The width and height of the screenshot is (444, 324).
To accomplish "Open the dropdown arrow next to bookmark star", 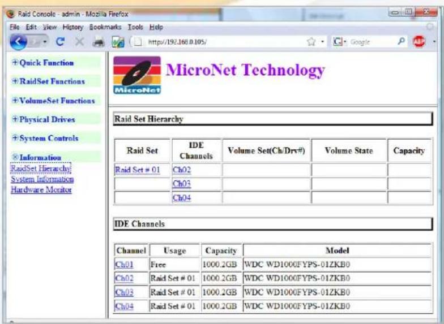I will (x=322, y=42).
